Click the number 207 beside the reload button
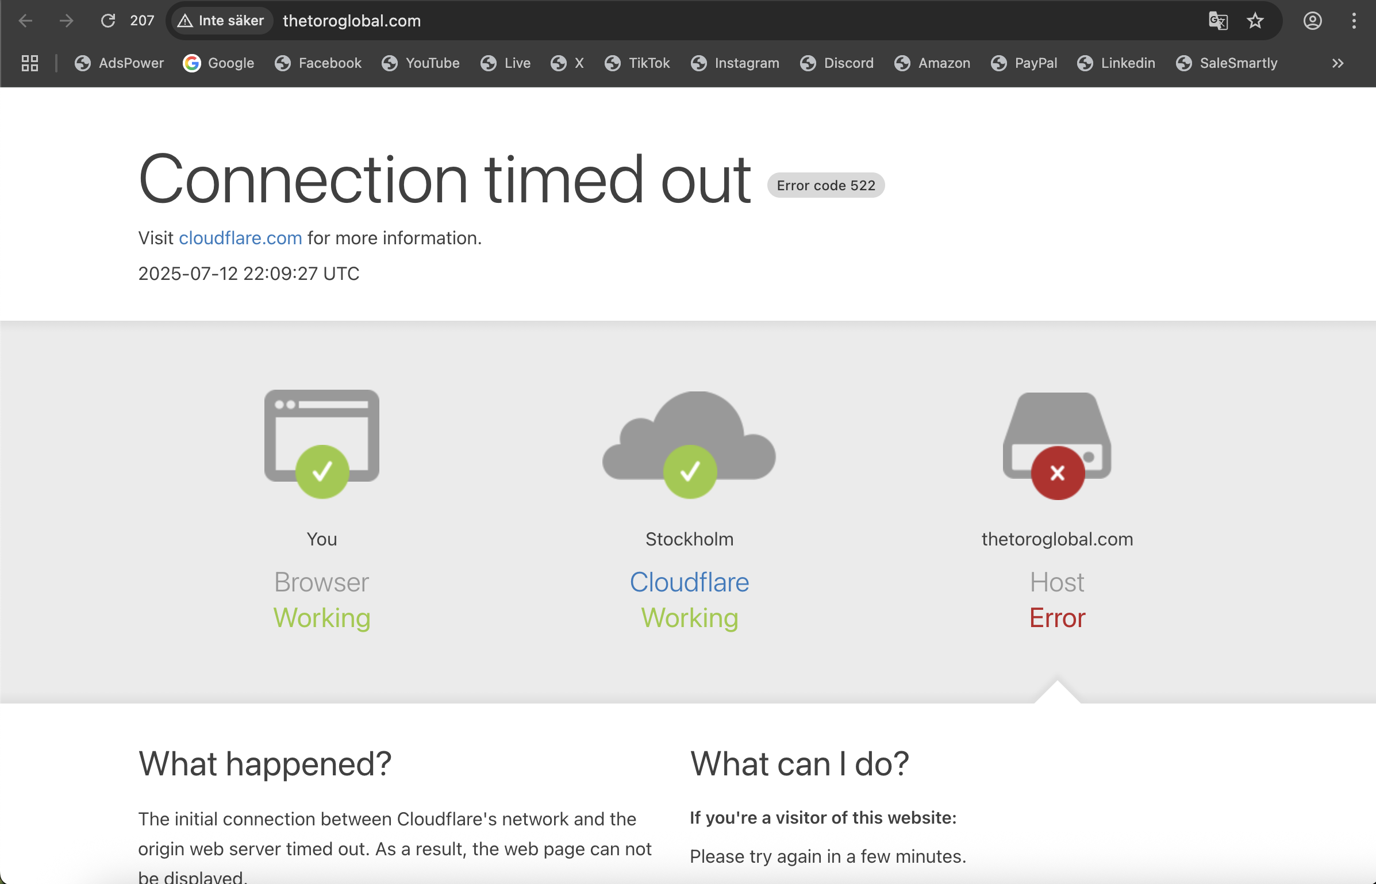This screenshot has width=1376, height=884. point(142,21)
